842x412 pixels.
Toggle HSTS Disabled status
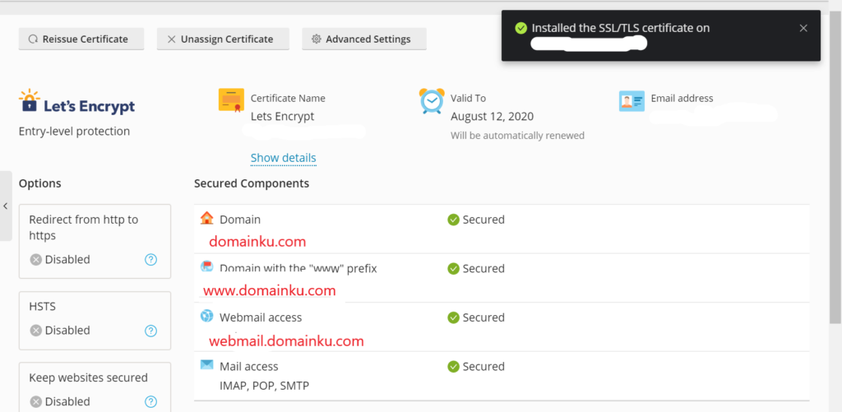point(60,331)
